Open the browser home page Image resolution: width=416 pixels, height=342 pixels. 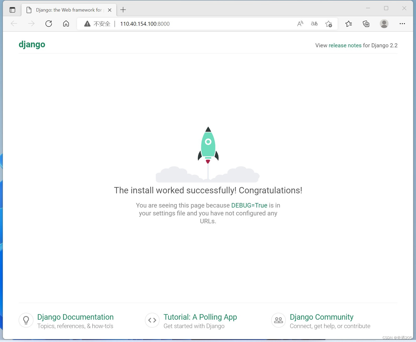point(66,24)
